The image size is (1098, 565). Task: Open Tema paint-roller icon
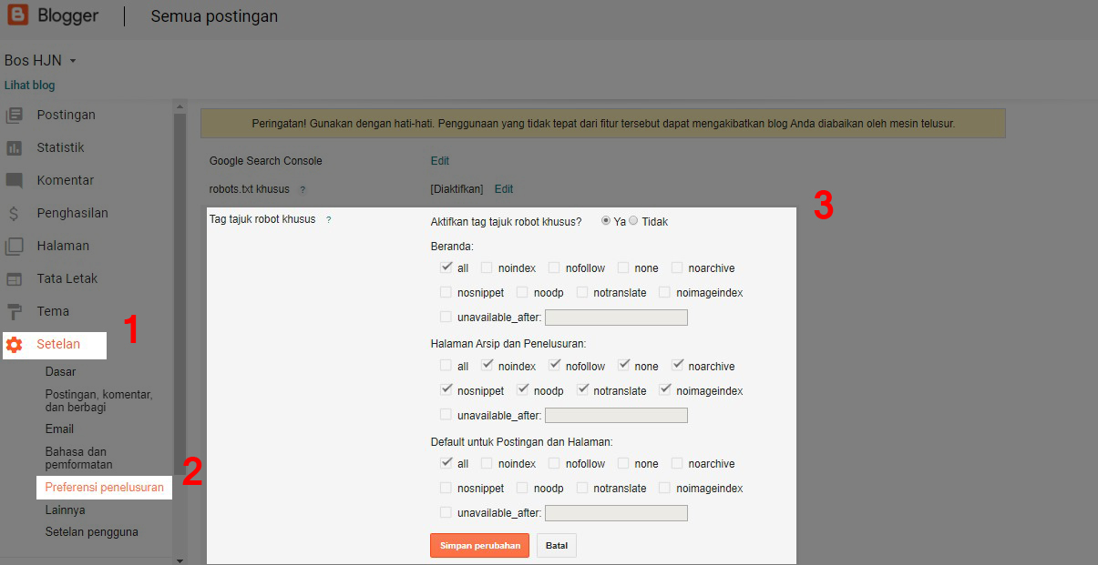click(14, 311)
